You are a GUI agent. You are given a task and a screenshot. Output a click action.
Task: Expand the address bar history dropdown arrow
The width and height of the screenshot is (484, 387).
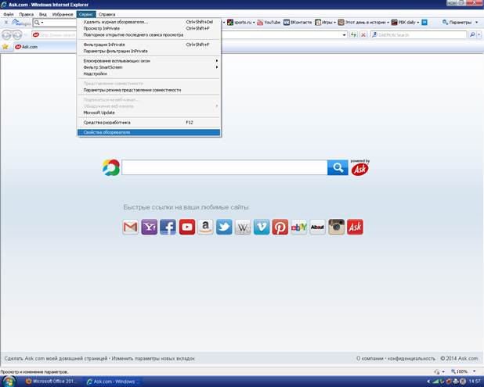(345, 35)
